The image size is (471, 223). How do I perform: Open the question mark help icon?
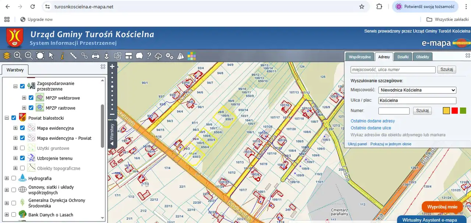point(149,56)
